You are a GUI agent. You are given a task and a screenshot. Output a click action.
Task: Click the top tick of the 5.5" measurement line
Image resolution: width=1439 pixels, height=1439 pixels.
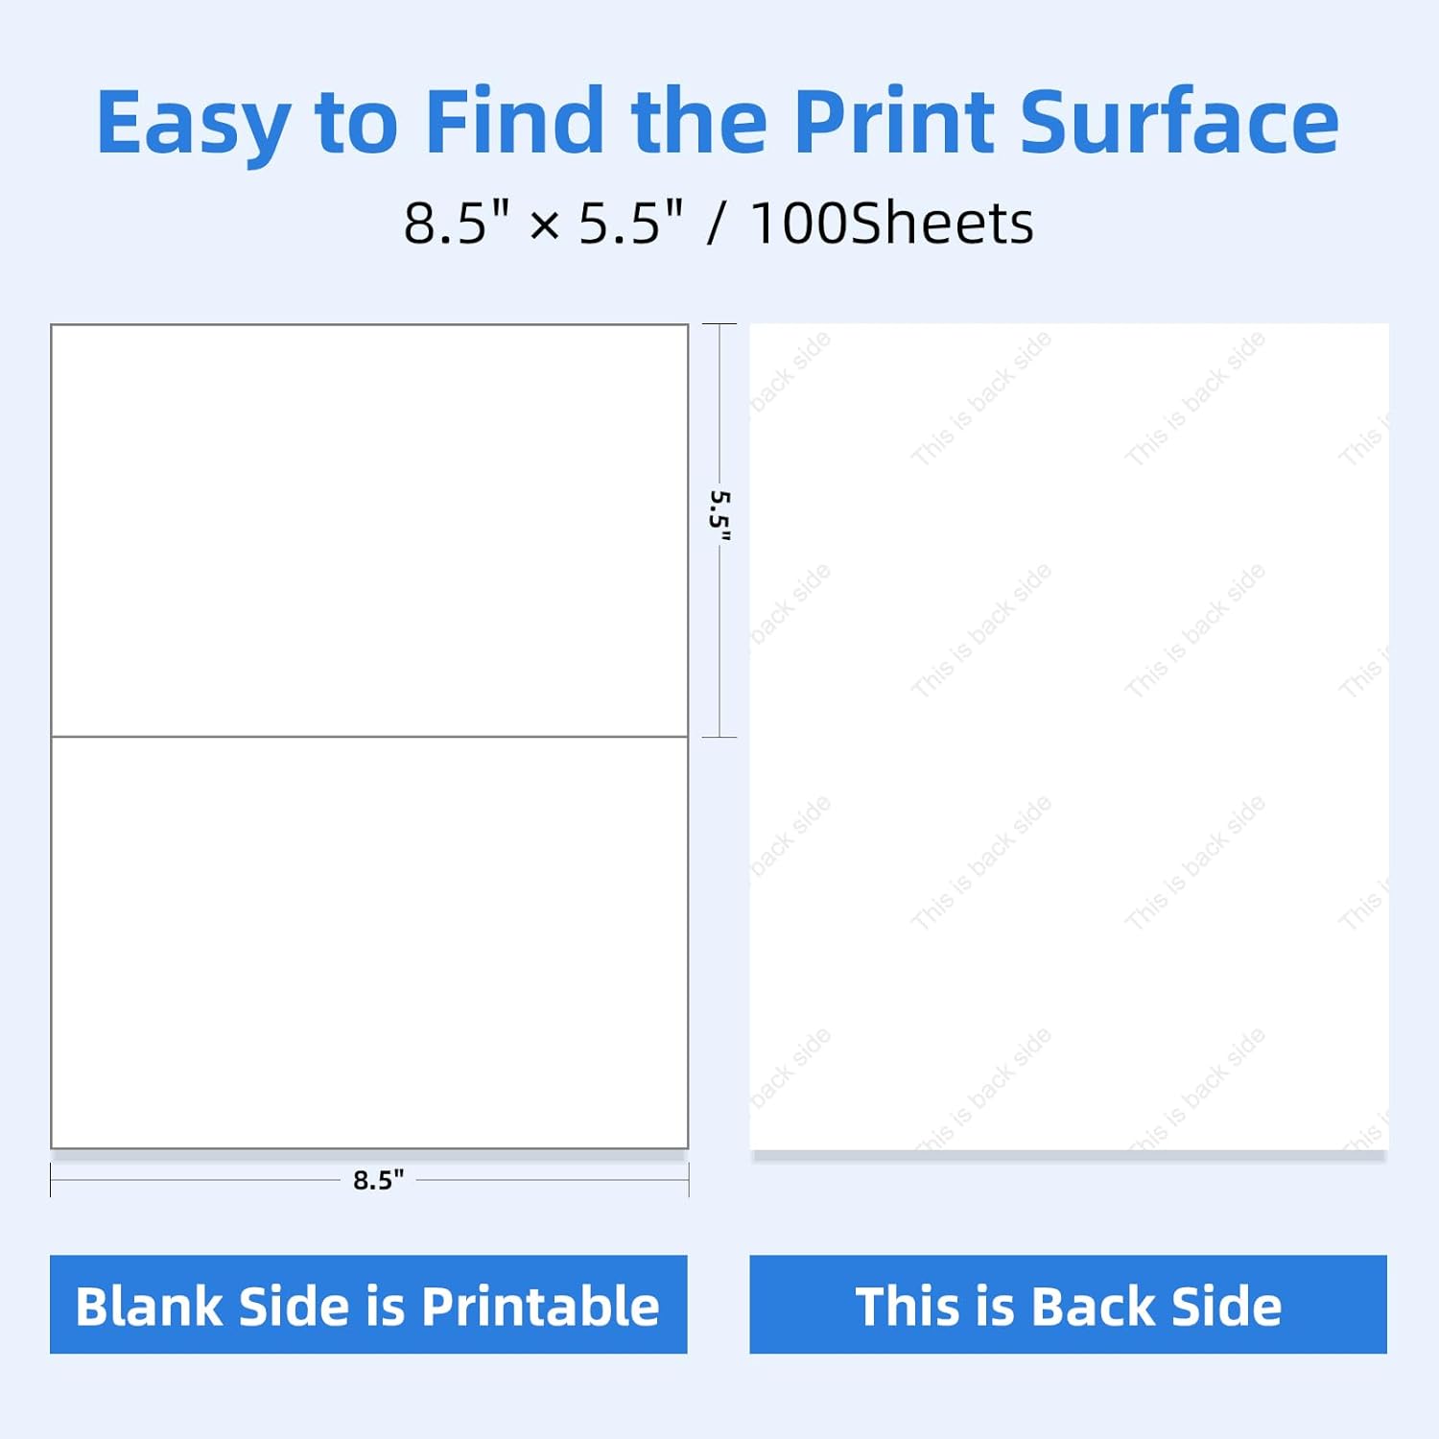coord(719,325)
